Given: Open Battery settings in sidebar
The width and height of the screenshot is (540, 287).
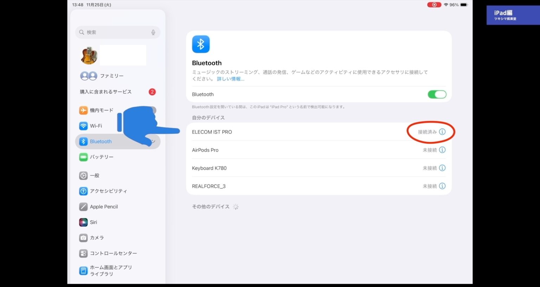Looking at the screenshot, I should [102, 157].
